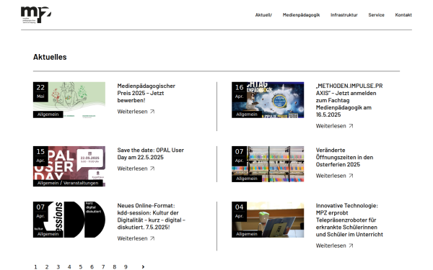Open the kdd-sessions black and white thumbnail
433x270 pixels.
coord(69,220)
